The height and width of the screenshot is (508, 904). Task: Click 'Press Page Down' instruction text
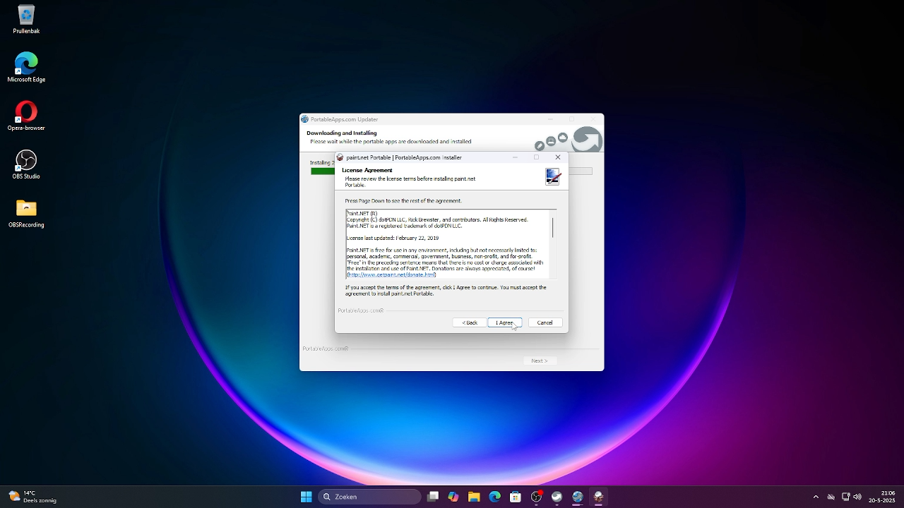point(403,201)
